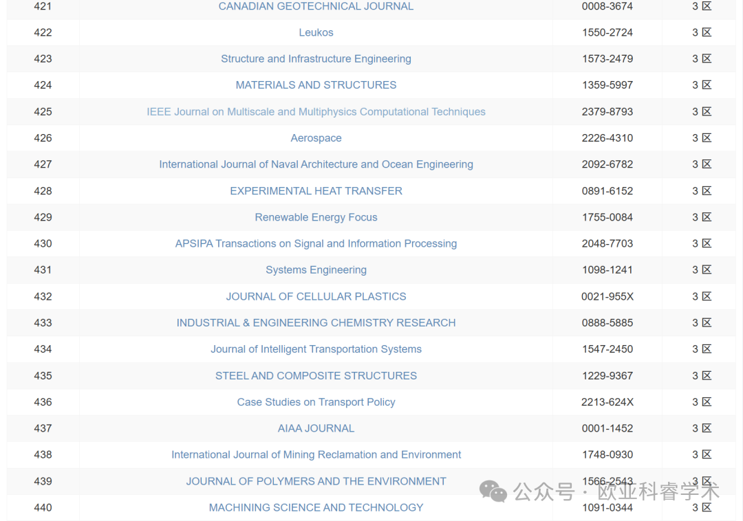
Task: Open Structure and Infrastructure Engineering link
Action: pos(316,58)
